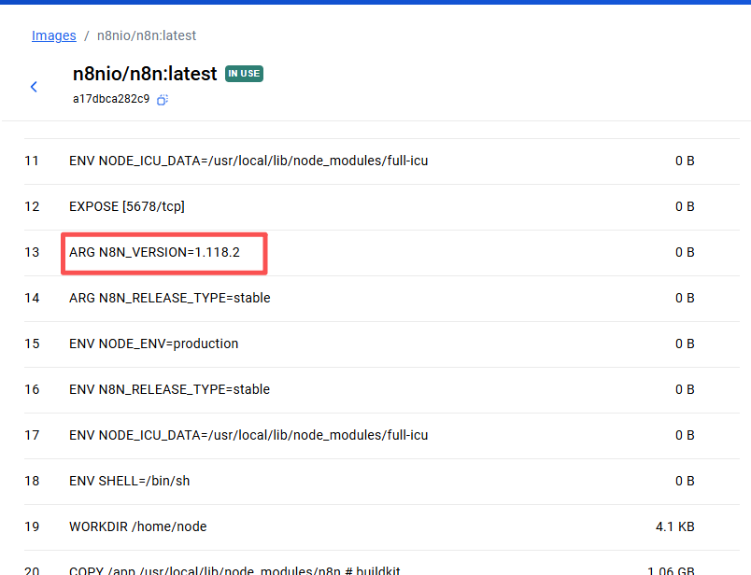Select the n8nio/n8n:latest breadcrumb text
Image resolution: width=751 pixels, height=575 pixels.
147,35
